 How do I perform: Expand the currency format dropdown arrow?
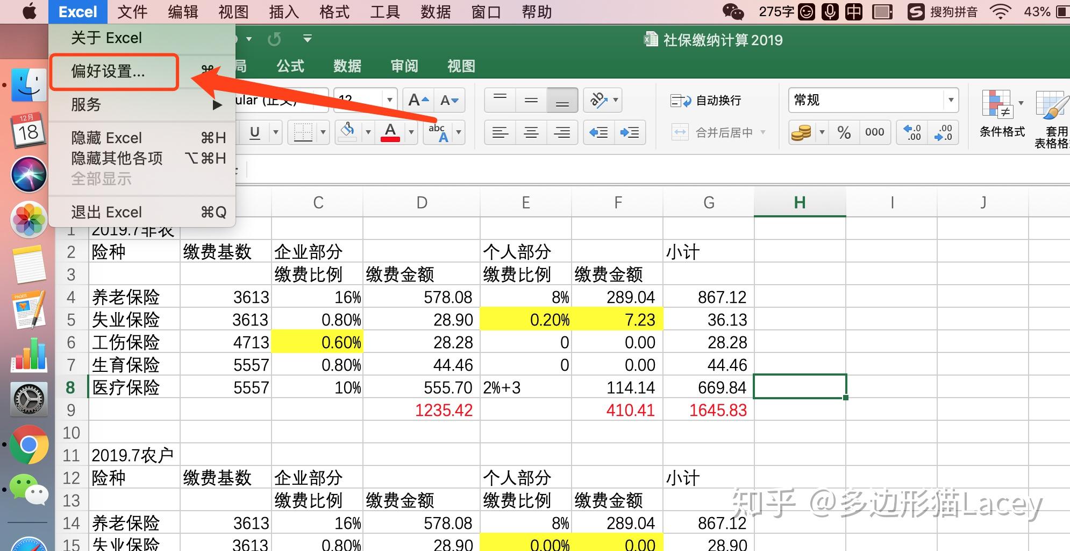[x=821, y=132]
